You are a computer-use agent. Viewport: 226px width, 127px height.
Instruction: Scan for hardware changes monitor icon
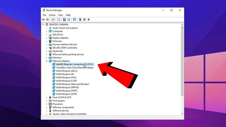pyautogui.click(x=75, y=19)
